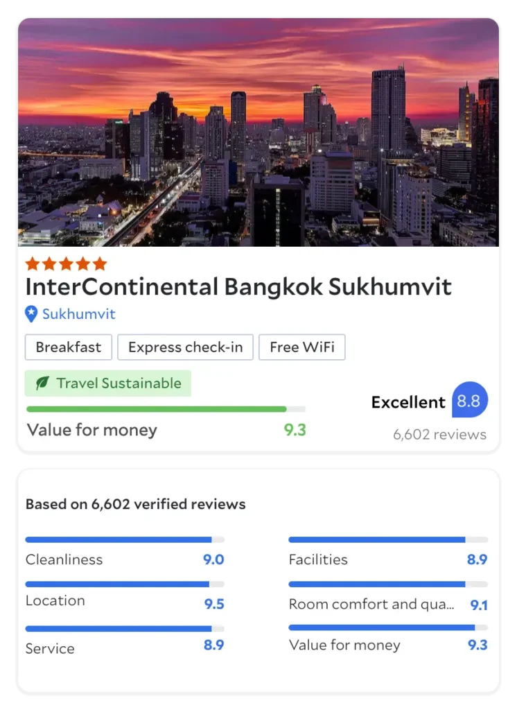Click the green leaf sustainability icon
The width and height of the screenshot is (517, 710).
[x=42, y=383]
